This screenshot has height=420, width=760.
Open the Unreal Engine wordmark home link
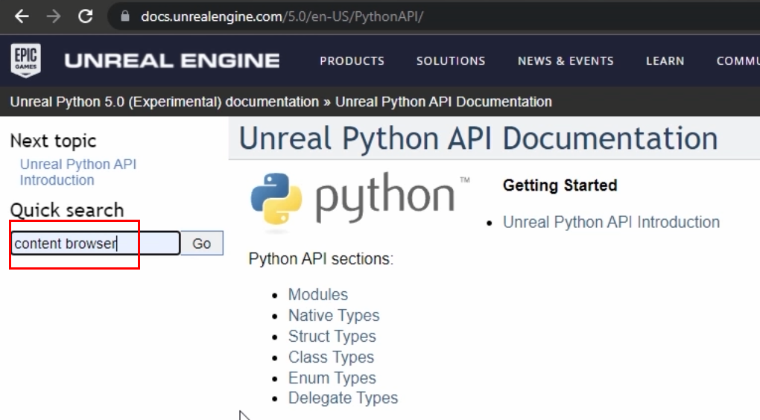pyautogui.click(x=172, y=60)
